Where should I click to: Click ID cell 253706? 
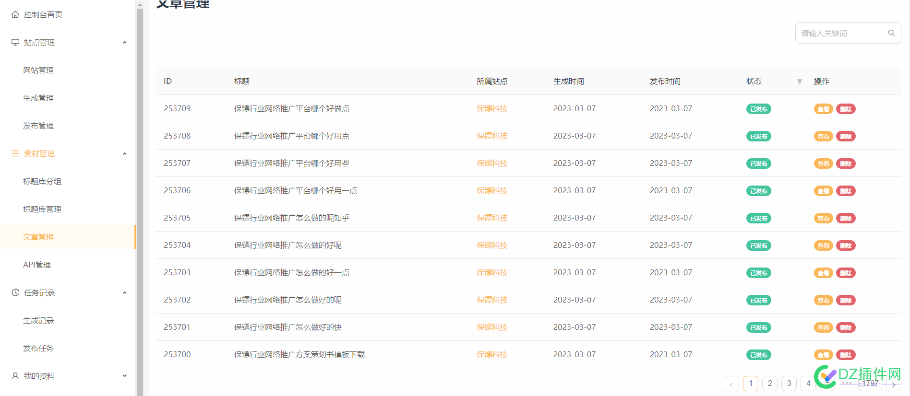tap(177, 191)
